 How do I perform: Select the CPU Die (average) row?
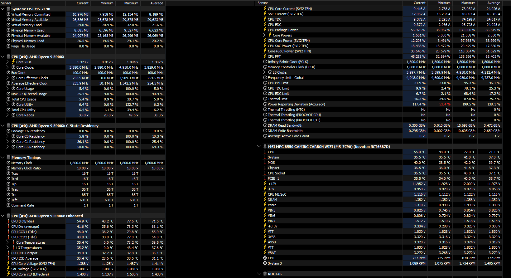(x=83, y=227)
